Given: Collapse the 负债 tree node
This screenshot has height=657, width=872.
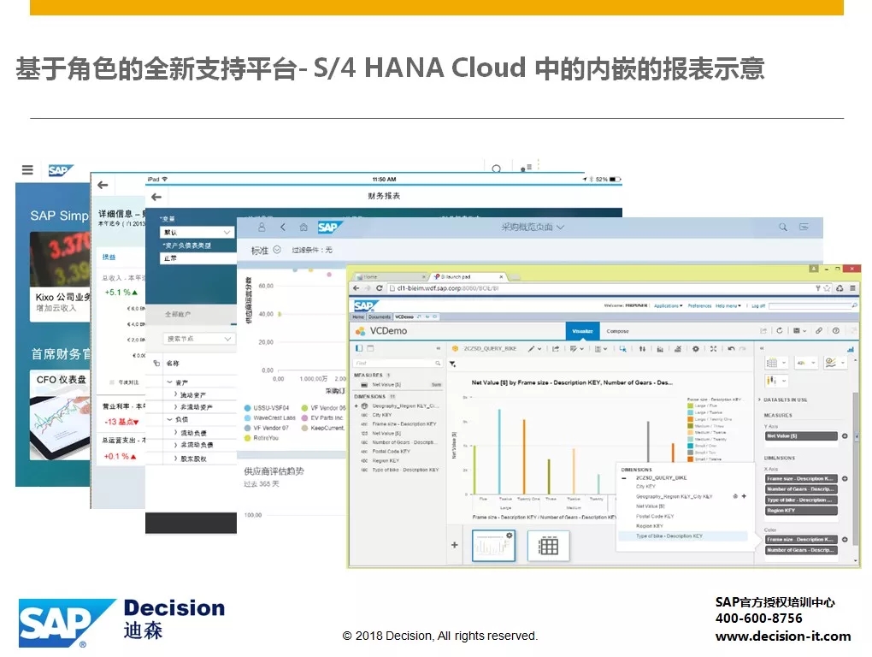Looking at the screenshot, I should tap(170, 419).
